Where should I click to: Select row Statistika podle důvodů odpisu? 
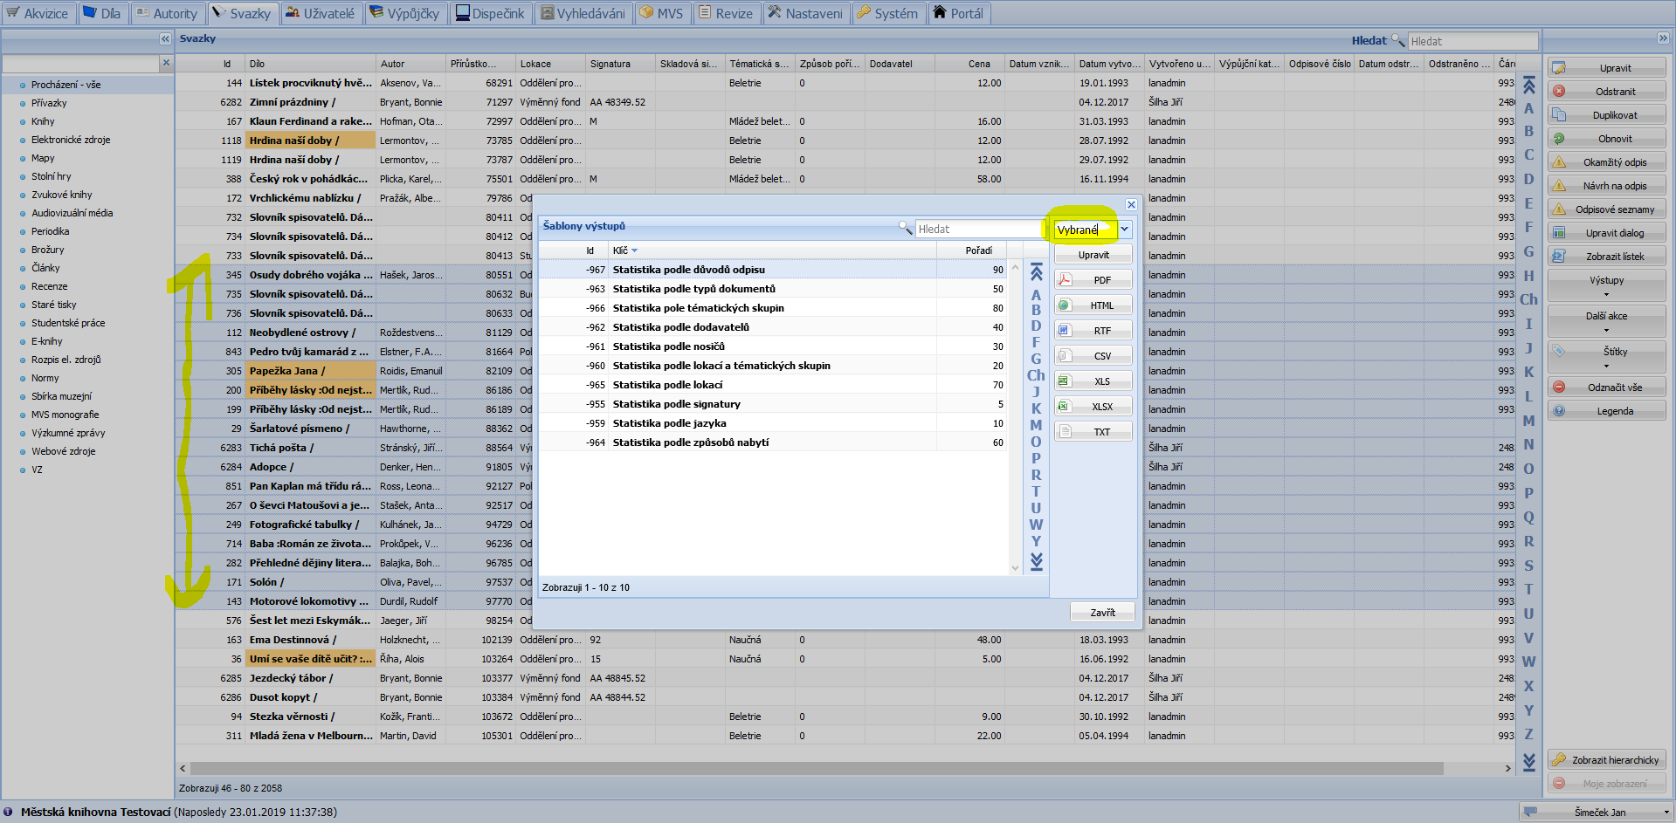pos(773,270)
